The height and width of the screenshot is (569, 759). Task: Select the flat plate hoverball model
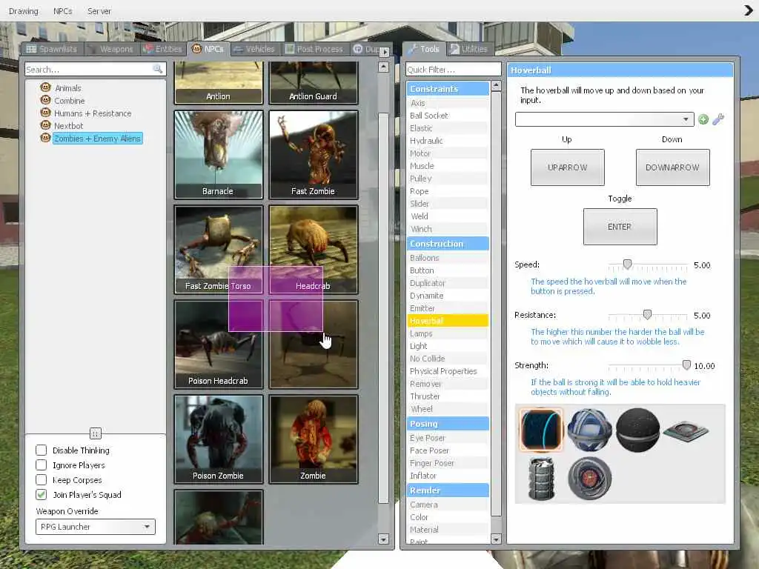click(x=686, y=430)
